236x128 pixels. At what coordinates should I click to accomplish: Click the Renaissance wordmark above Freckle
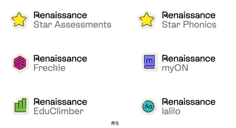pyautogui.click(x=60, y=58)
